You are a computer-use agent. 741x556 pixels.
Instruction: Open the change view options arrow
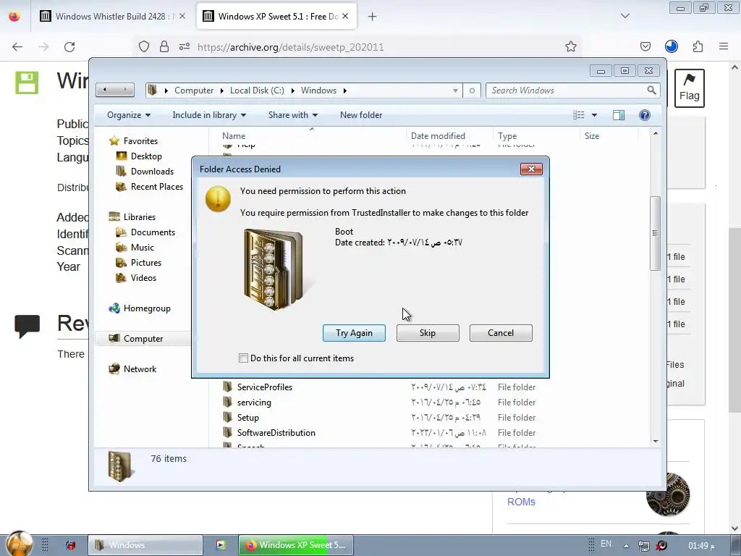tap(595, 115)
